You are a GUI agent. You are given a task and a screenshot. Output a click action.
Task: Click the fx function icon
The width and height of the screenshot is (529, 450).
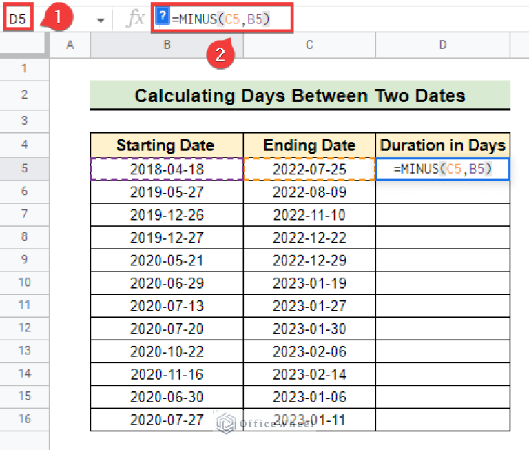pyautogui.click(x=135, y=19)
